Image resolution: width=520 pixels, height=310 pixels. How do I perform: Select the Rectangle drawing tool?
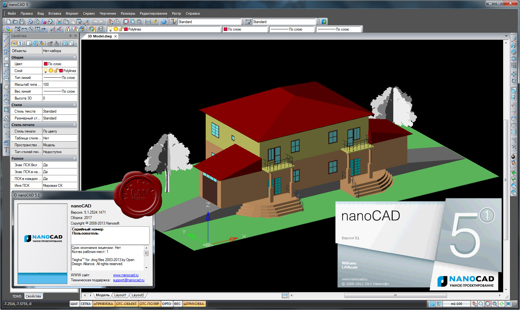coord(6,65)
